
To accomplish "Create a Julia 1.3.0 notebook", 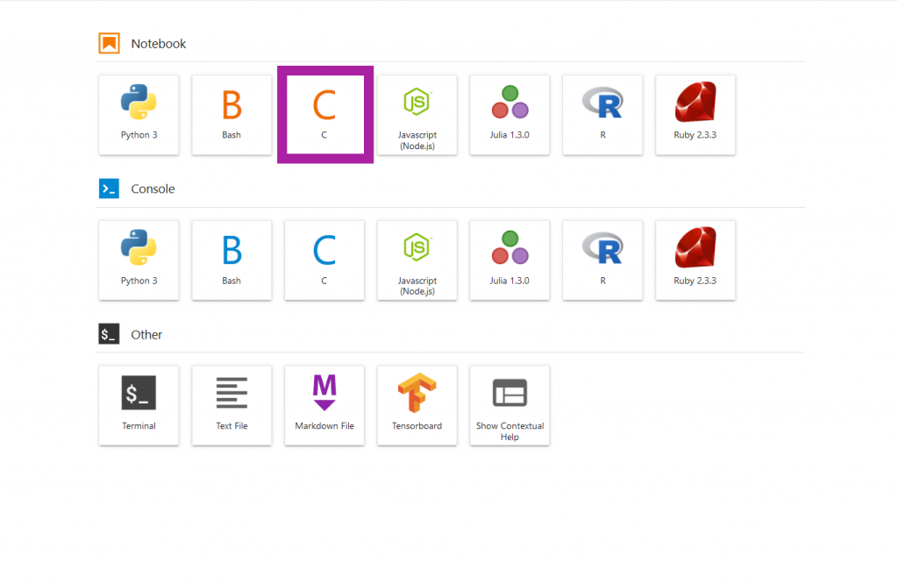I will 510,115.
